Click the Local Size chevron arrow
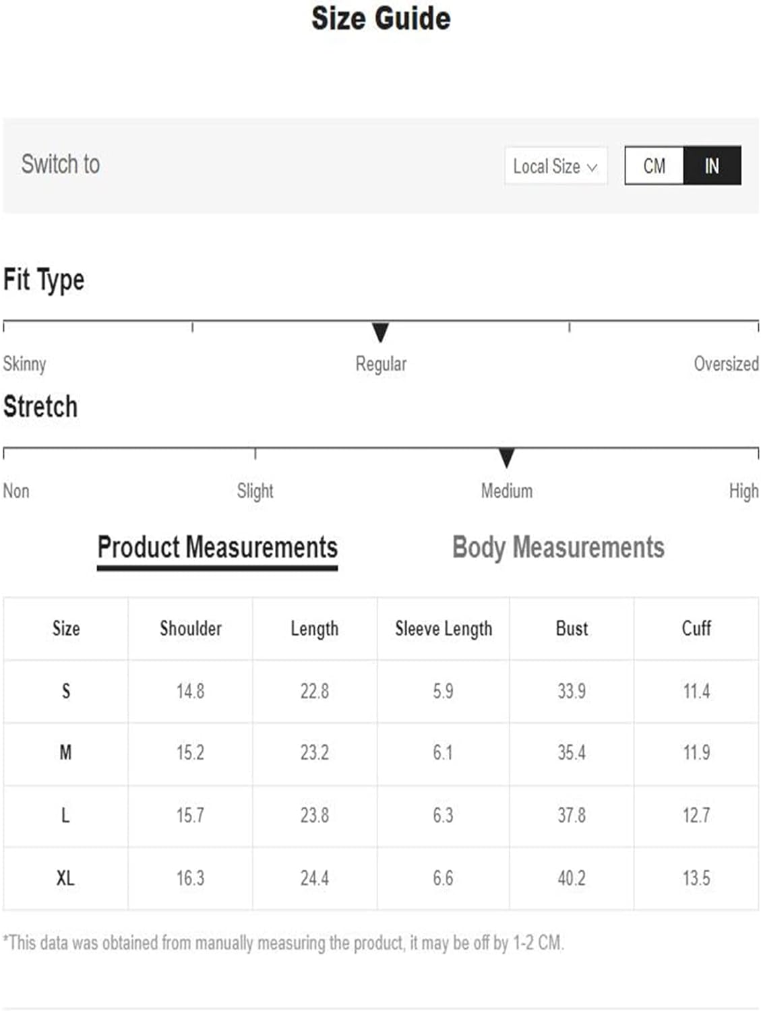Image resolution: width=761 pixels, height=1011 pixels. click(x=592, y=167)
